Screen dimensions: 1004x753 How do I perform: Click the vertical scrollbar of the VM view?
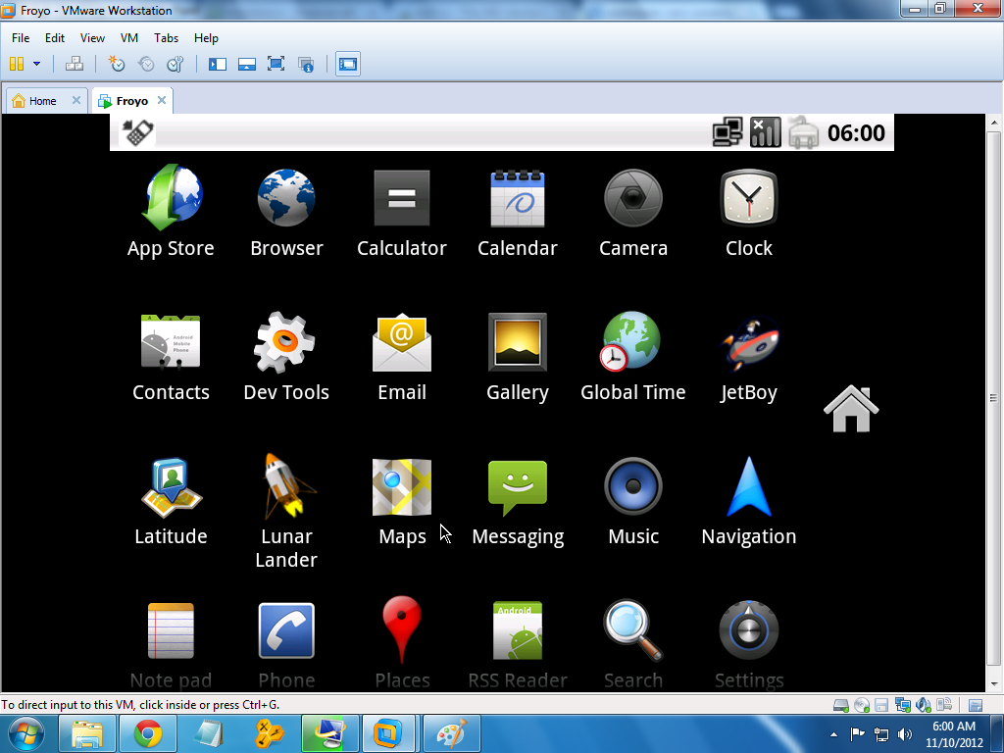tap(993, 397)
